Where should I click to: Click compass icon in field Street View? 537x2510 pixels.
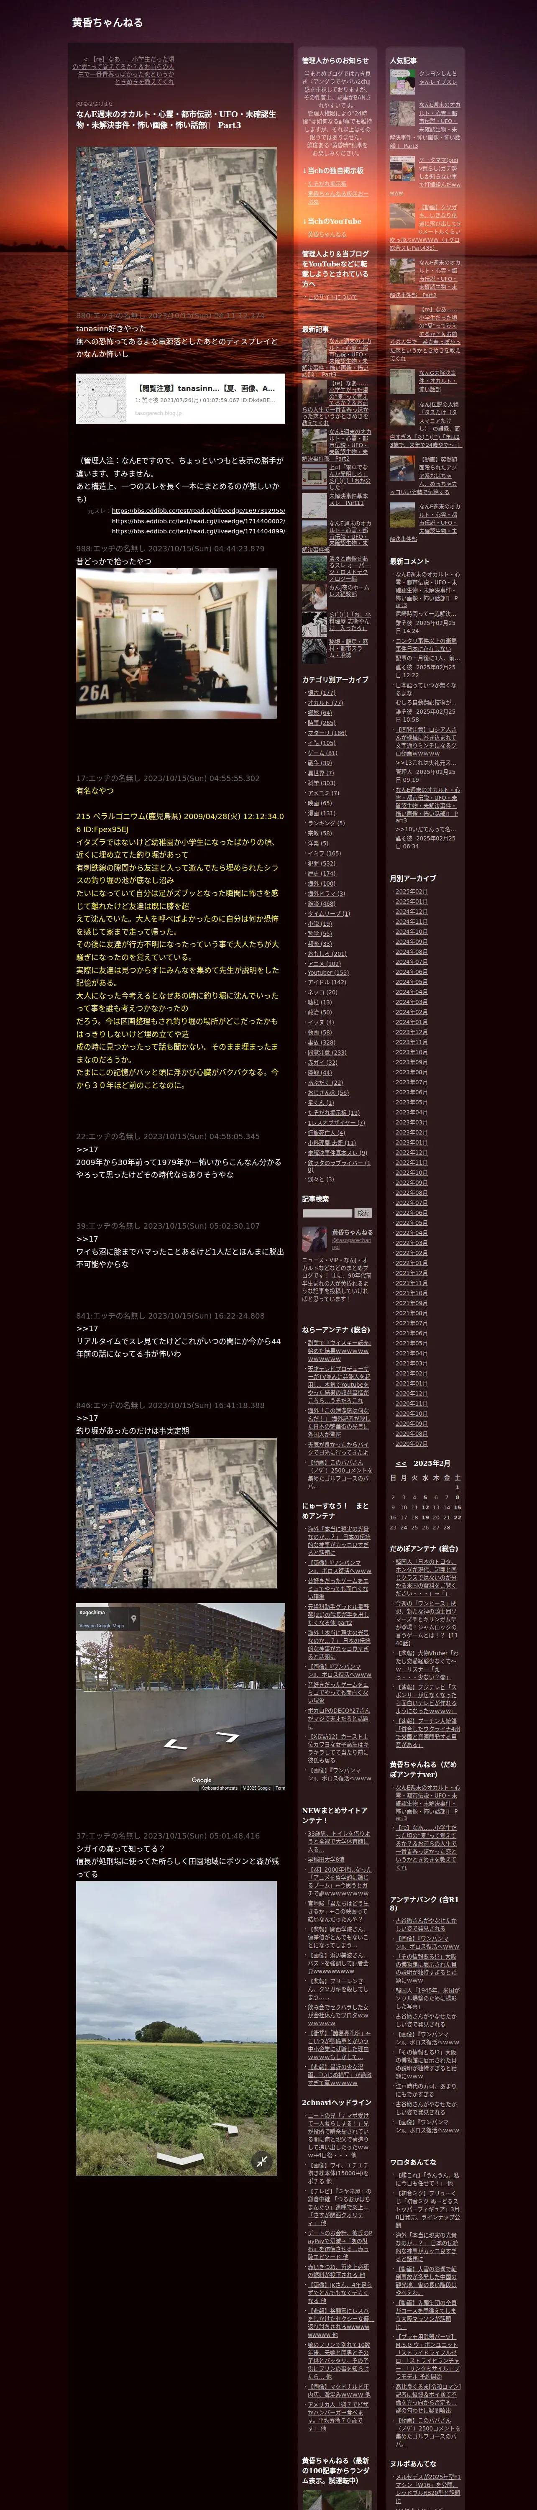pos(261,2160)
